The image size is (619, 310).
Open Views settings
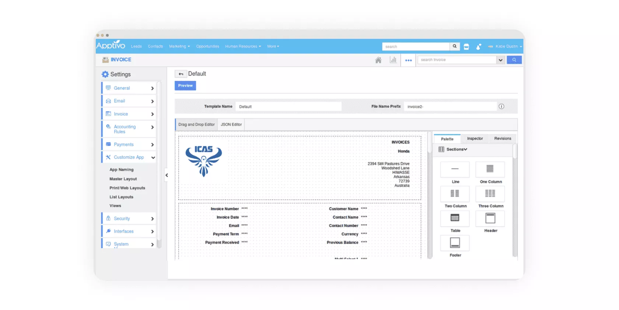pos(115,206)
